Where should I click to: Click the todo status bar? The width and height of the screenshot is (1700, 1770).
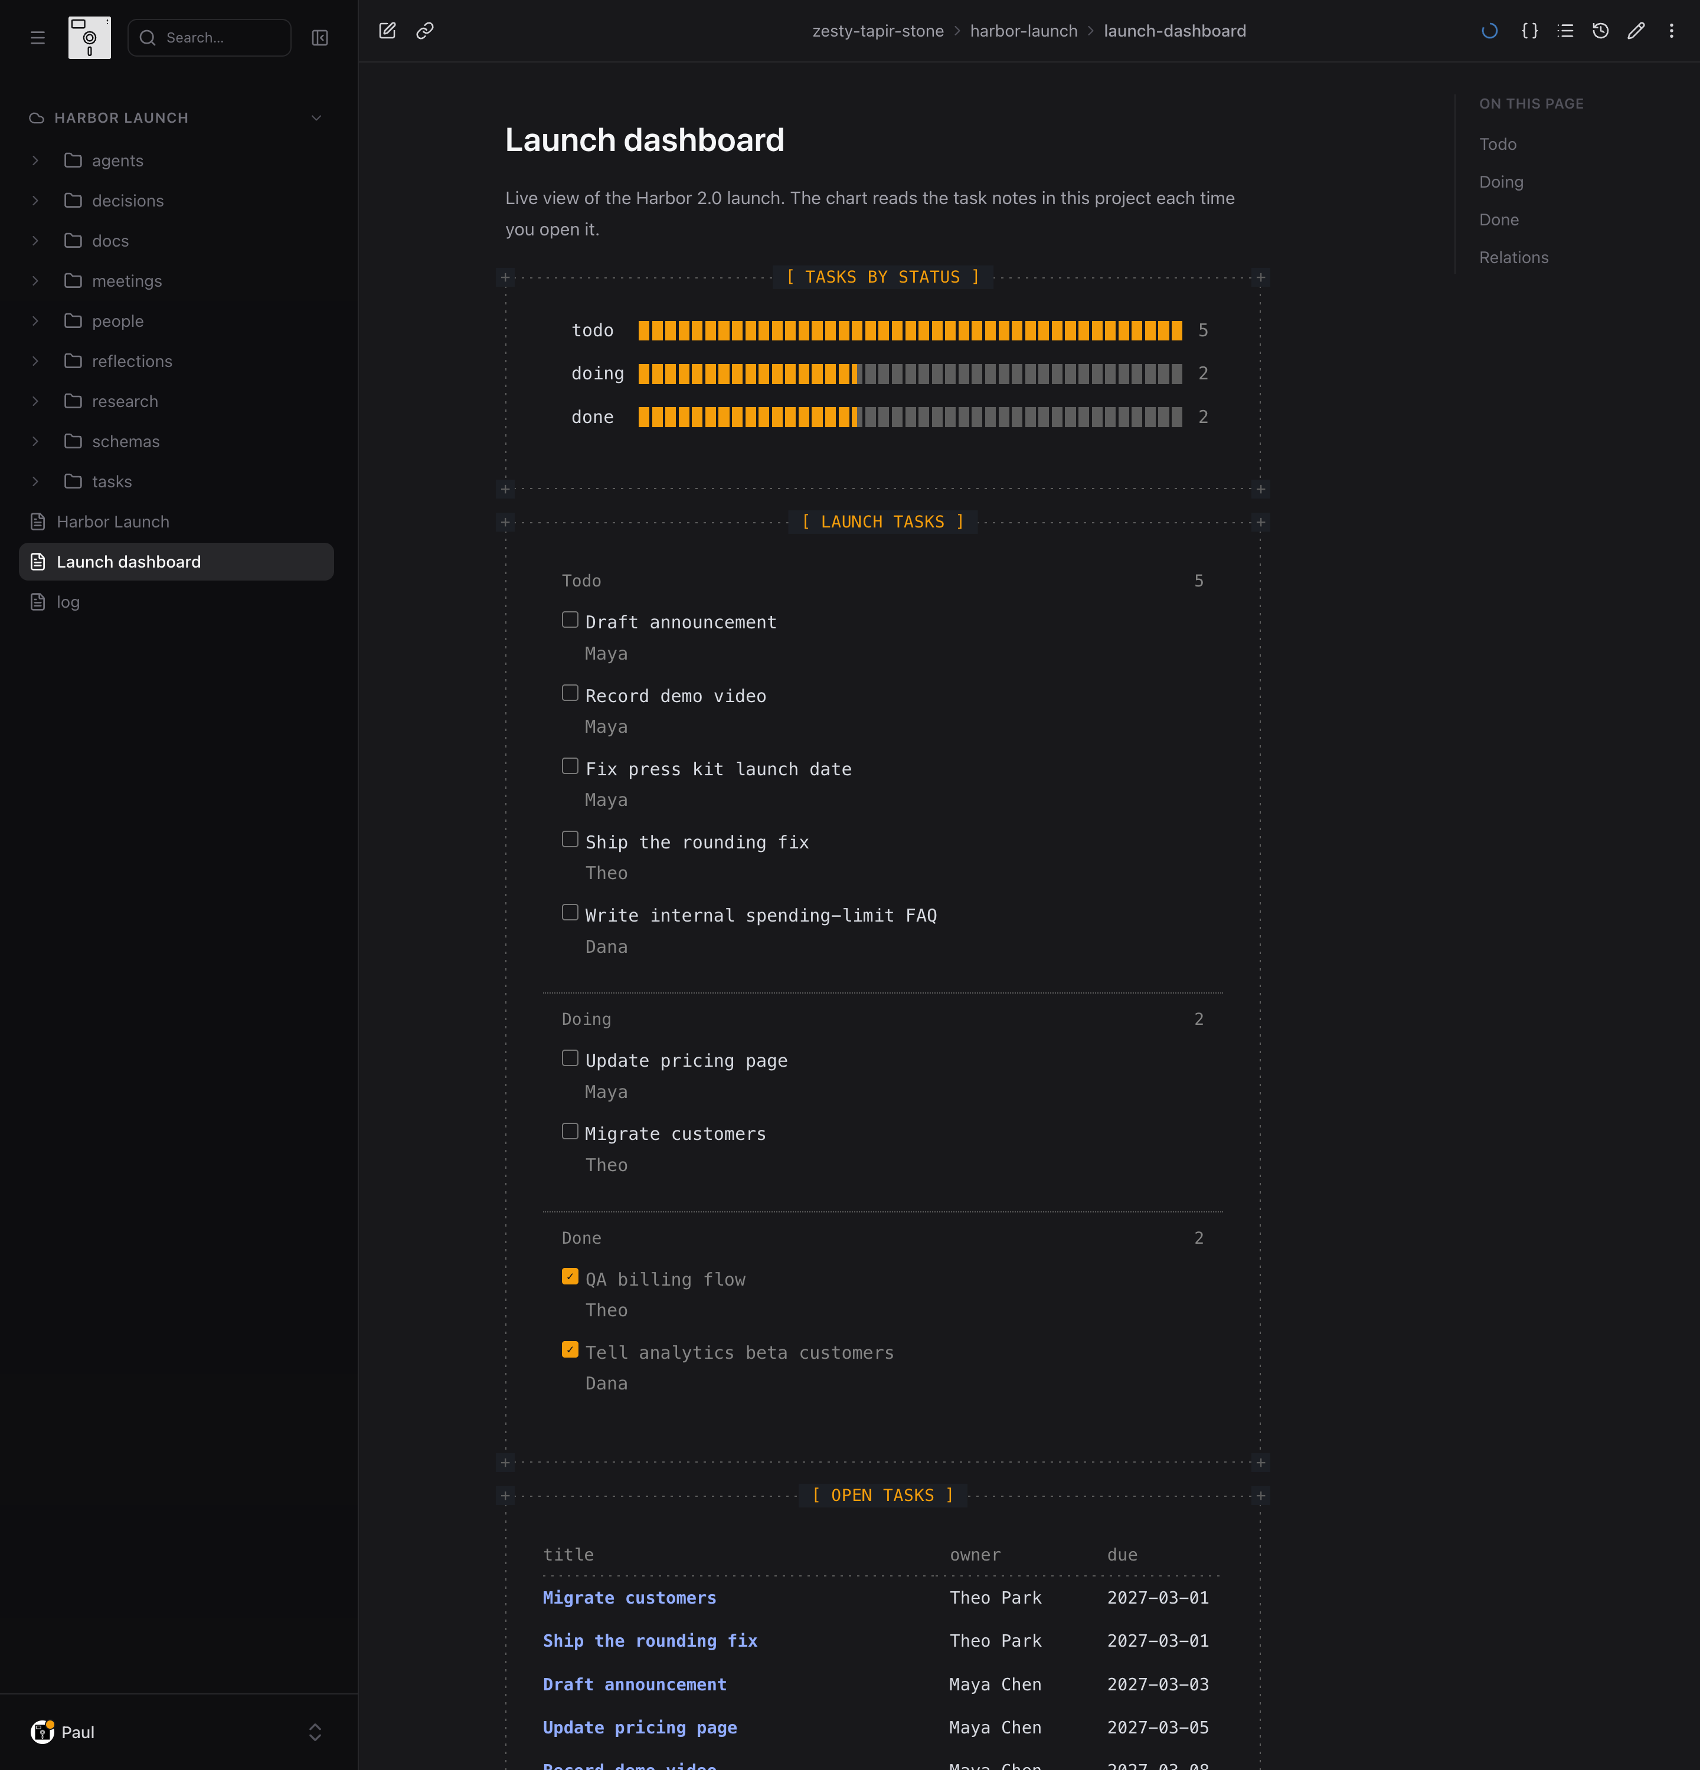(x=911, y=330)
